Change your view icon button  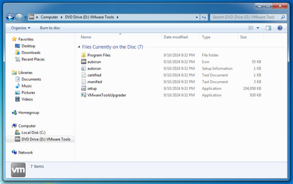pos(251,28)
